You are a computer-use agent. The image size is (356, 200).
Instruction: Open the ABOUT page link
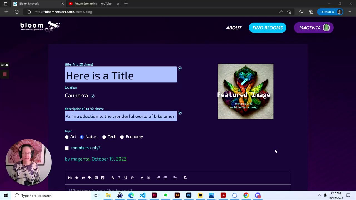tap(234, 28)
